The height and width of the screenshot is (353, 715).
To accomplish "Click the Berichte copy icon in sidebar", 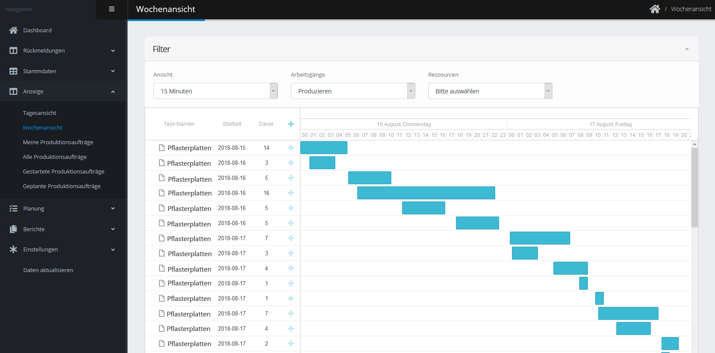I will click(13, 229).
